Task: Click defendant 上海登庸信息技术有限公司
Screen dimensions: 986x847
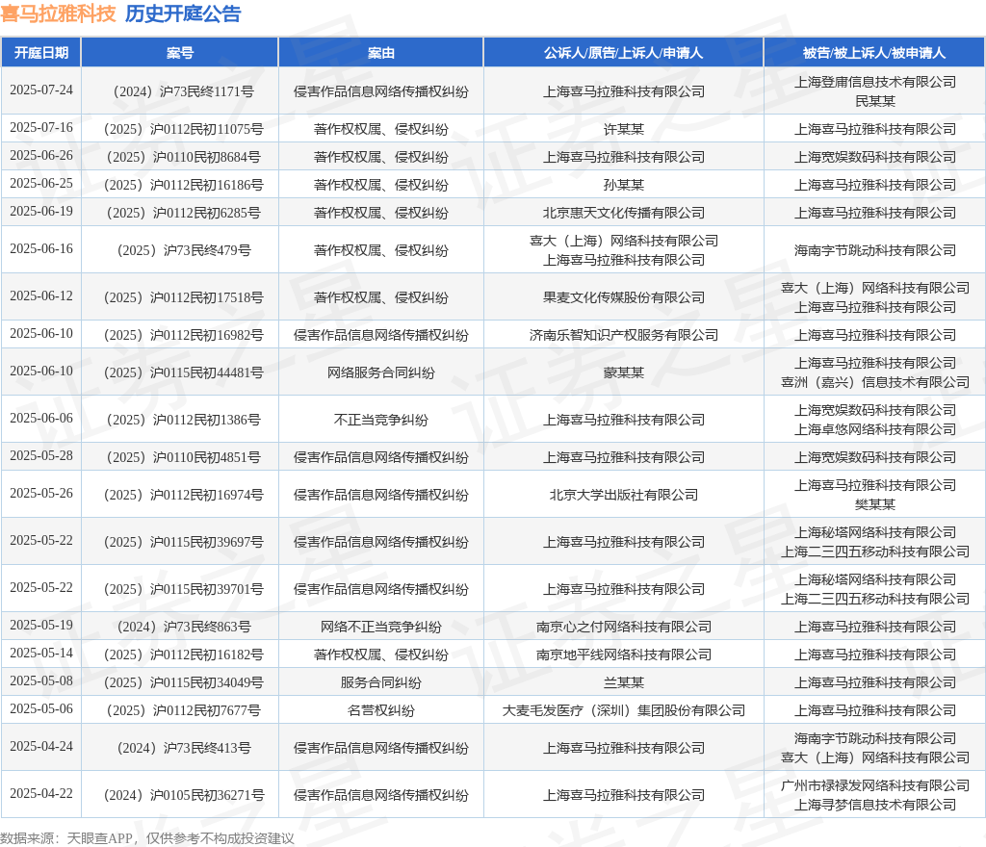Action: (874, 83)
